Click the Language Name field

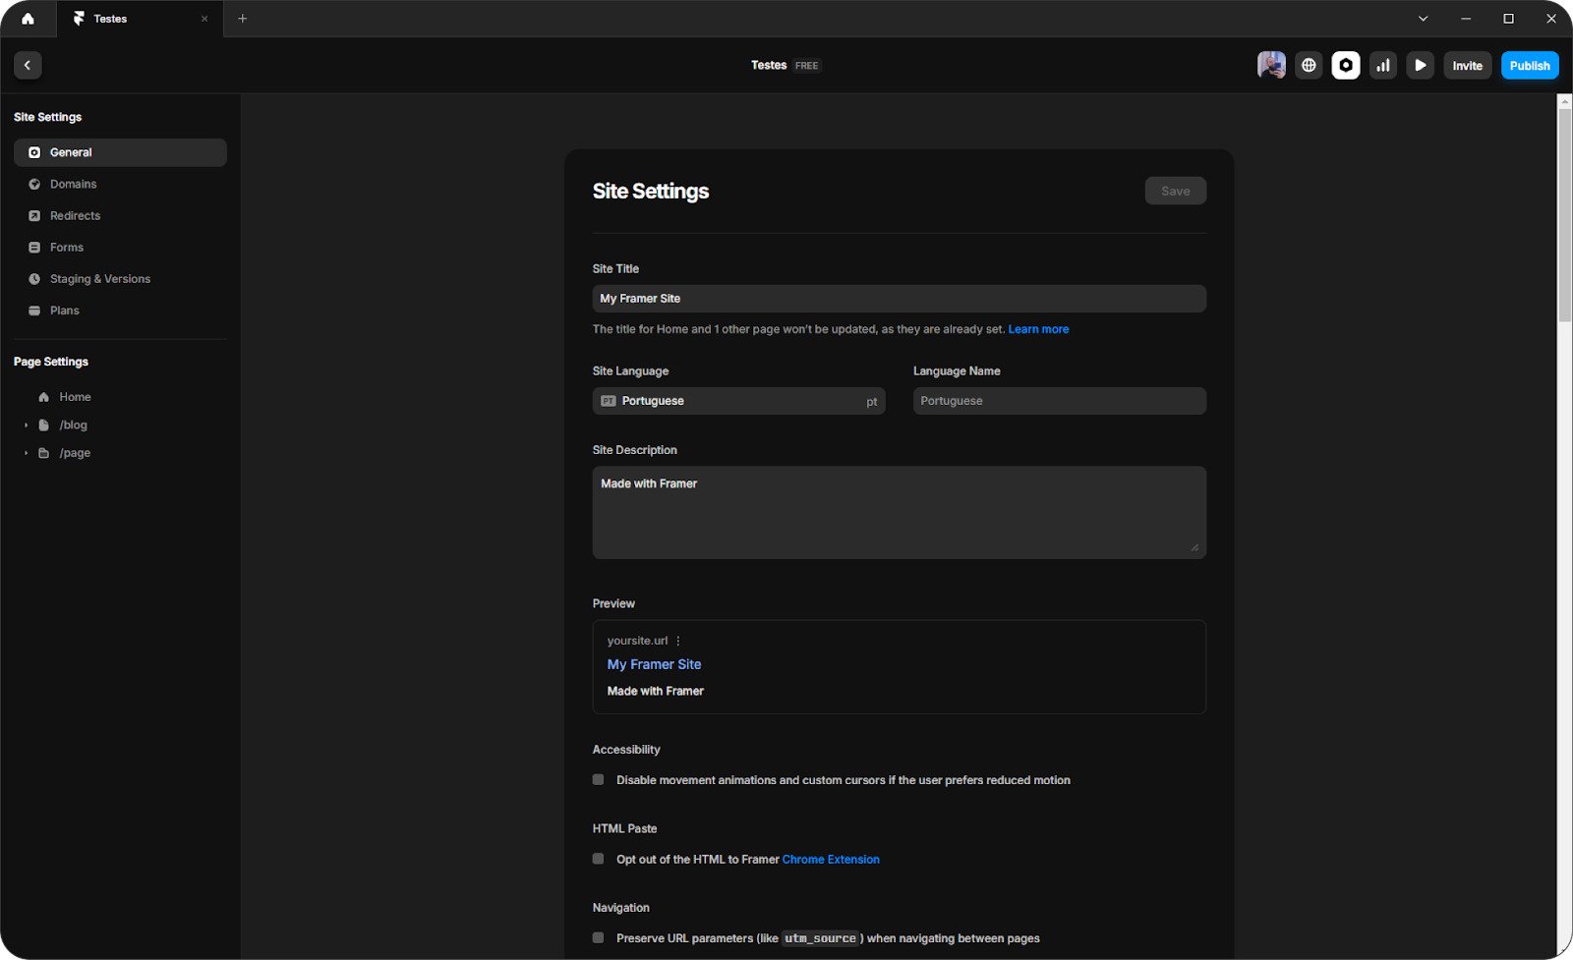click(x=1059, y=401)
